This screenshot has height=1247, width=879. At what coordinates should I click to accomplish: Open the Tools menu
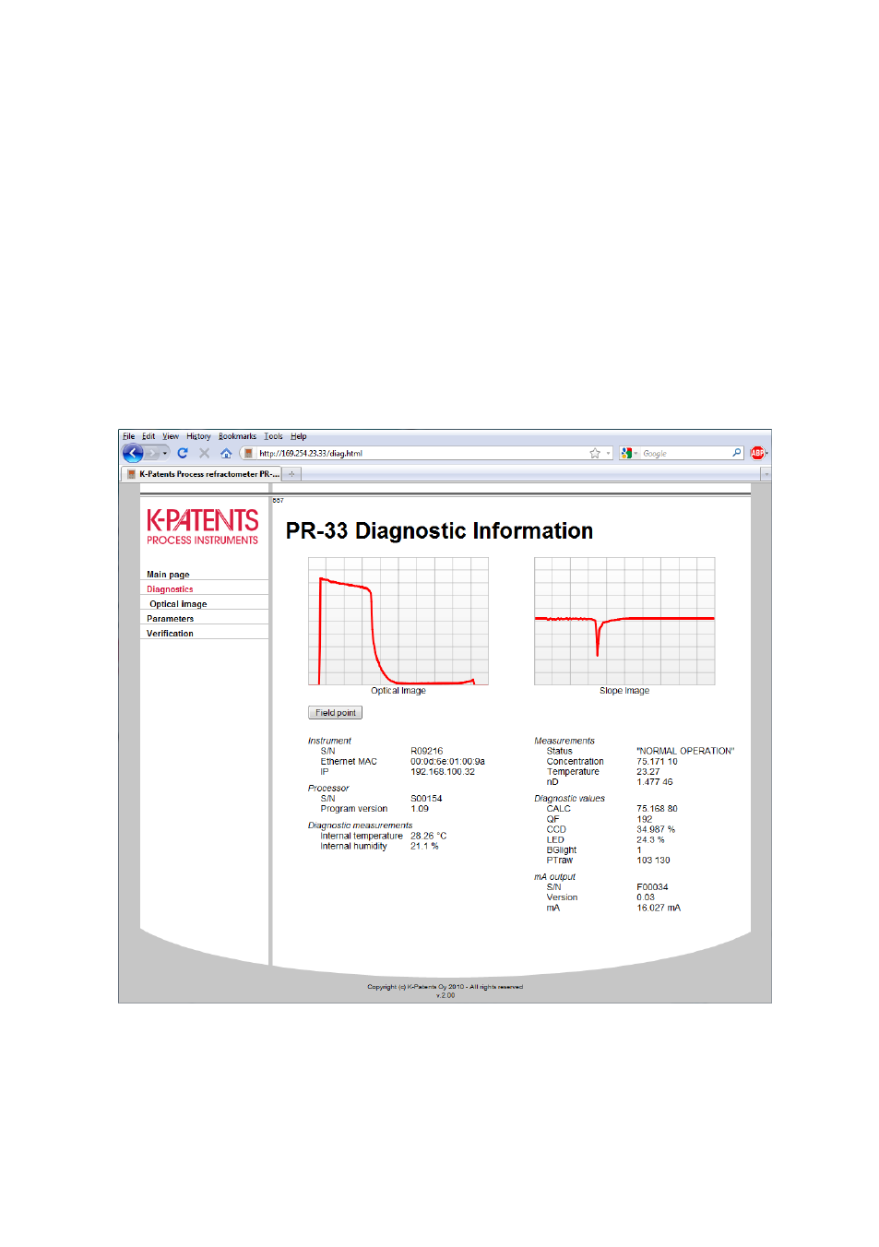click(x=273, y=436)
